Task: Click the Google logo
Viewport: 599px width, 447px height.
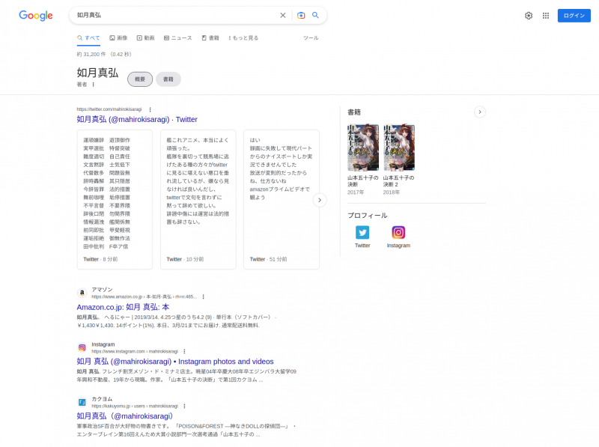Action: pos(36,15)
